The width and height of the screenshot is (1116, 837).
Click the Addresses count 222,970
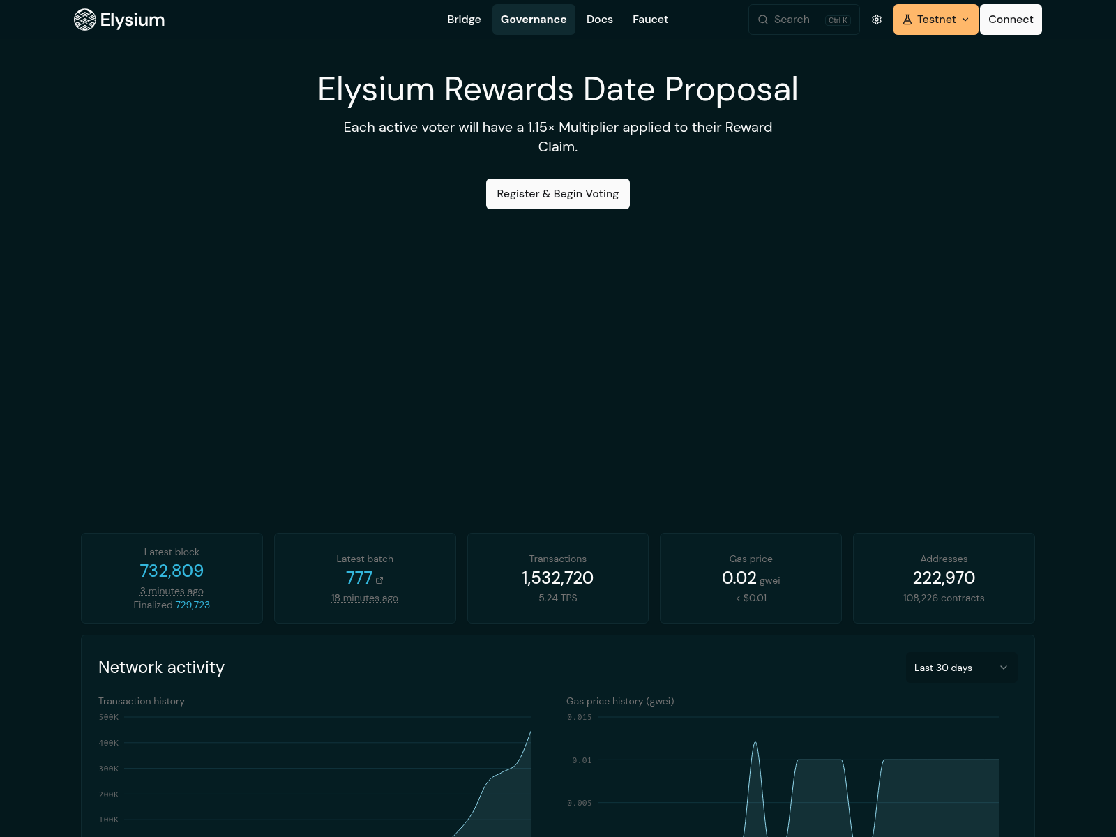pyautogui.click(x=944, y=578)
